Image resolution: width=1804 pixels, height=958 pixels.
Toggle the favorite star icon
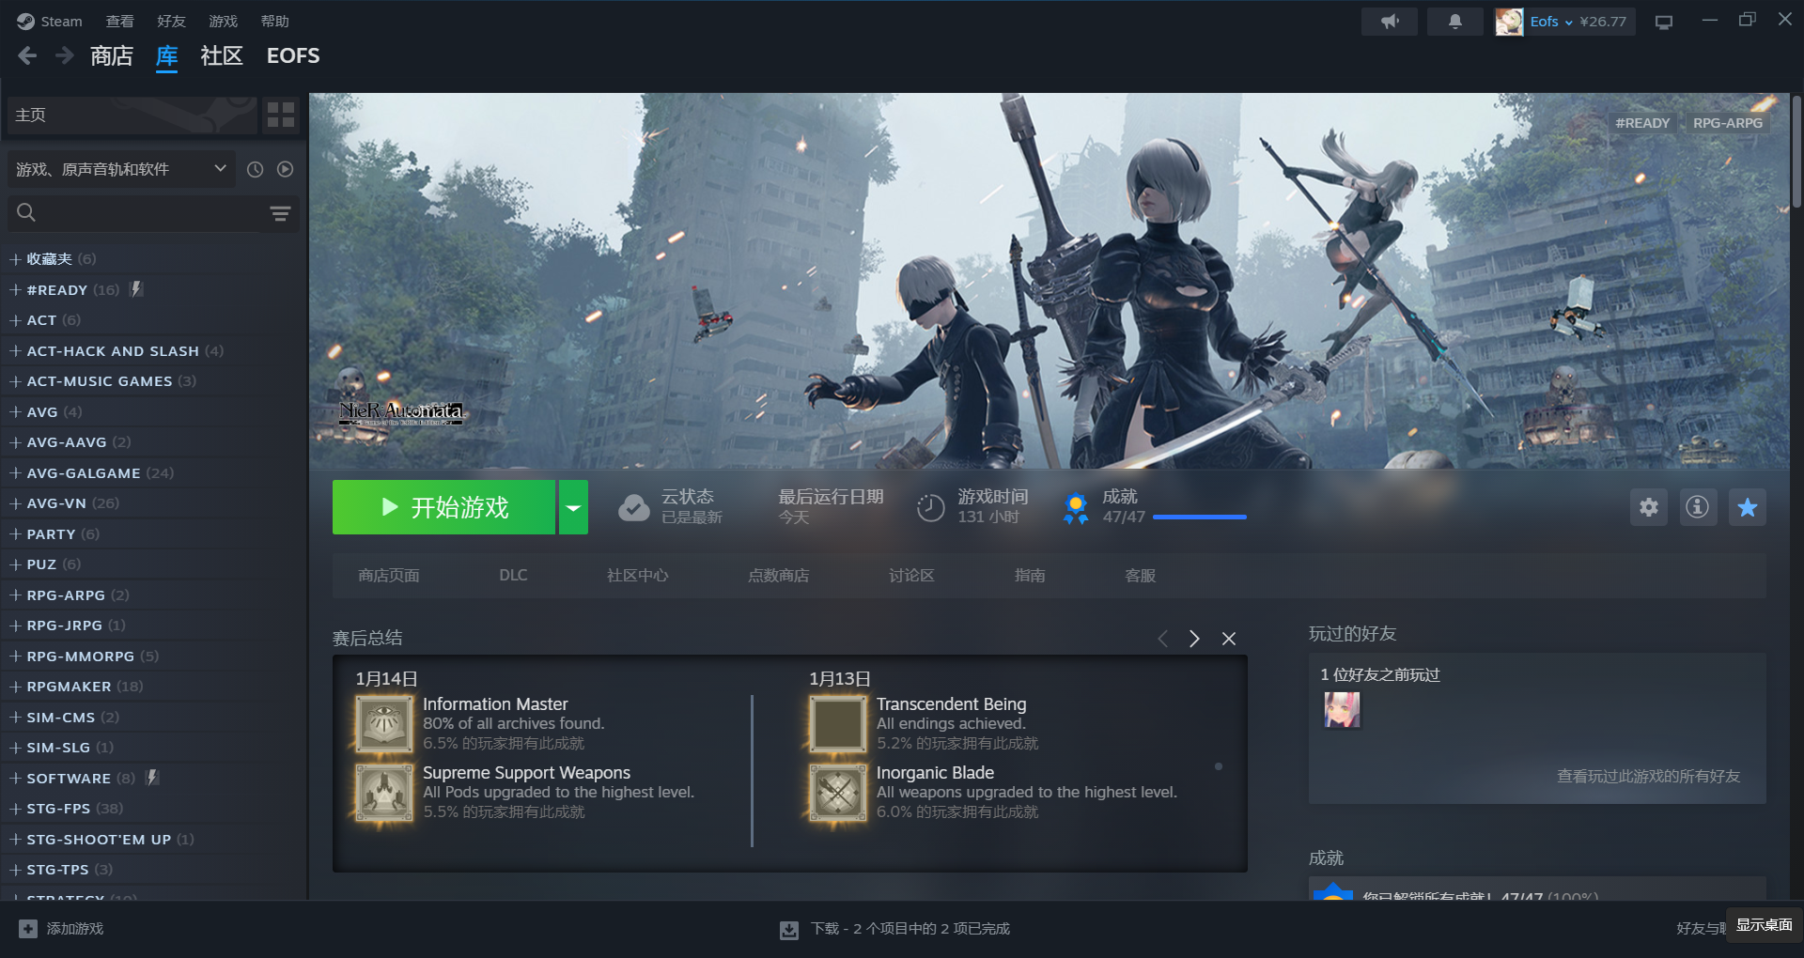point(1748,507)
